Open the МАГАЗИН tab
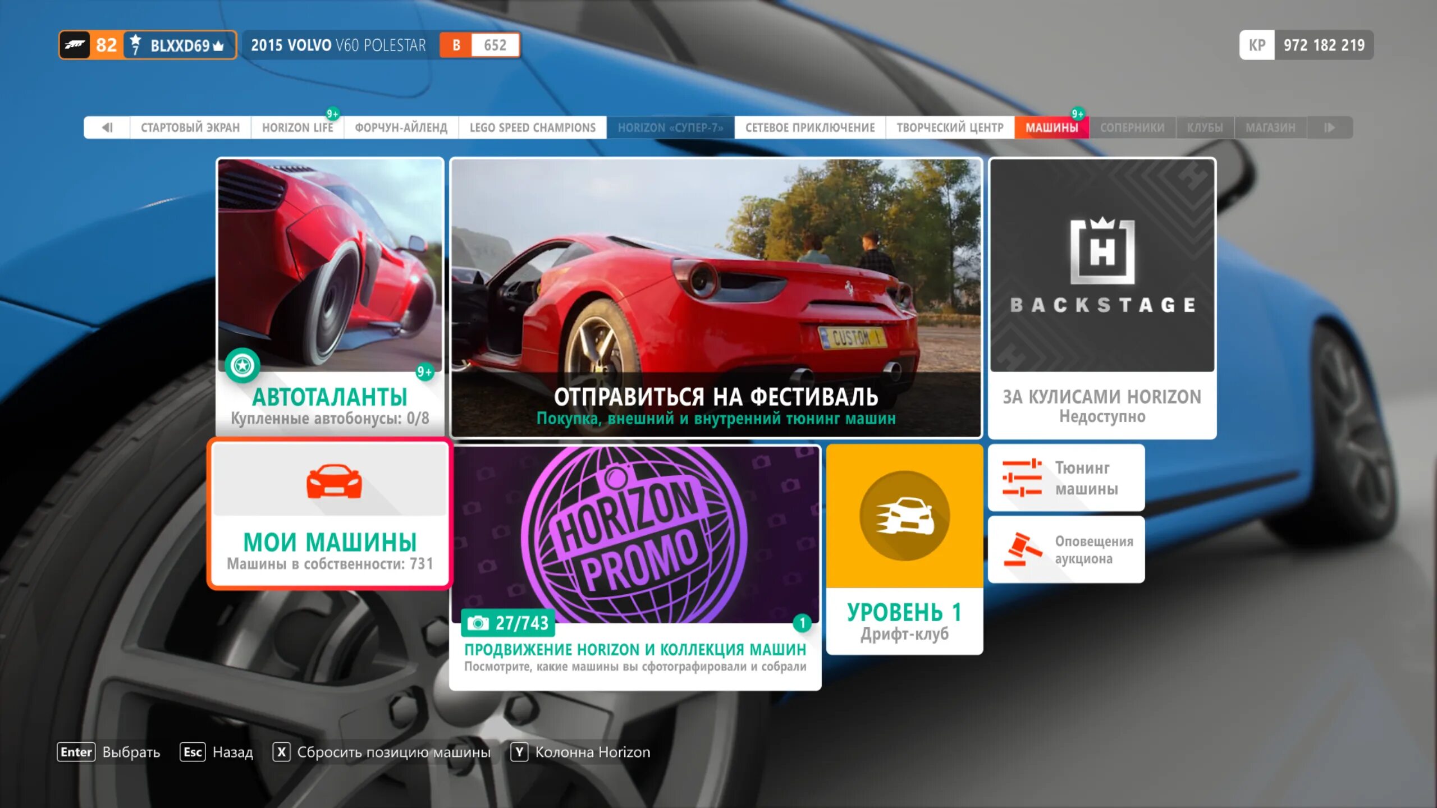The image size is (1437, 808). tap(1270, 127)
